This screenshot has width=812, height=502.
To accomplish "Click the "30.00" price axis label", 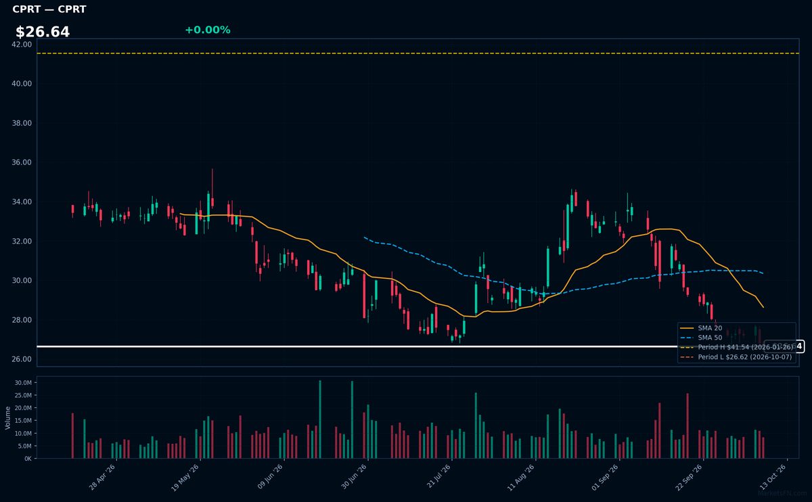I will 22,281.
